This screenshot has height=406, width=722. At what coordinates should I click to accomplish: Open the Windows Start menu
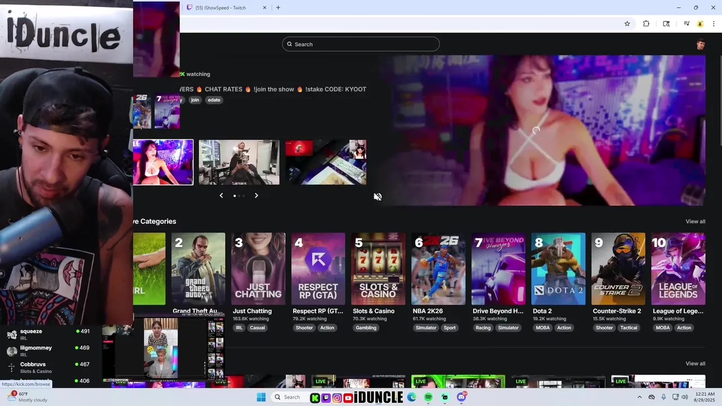pos(261,398)
